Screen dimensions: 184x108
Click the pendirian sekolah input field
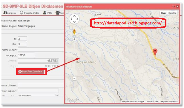pos(38,91)
